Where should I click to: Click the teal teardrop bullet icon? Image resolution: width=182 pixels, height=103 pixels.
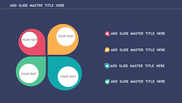[107, 66]
